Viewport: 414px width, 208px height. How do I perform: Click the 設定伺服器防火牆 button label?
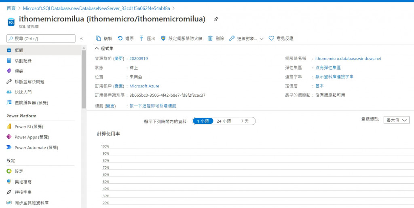pos(185,38)
